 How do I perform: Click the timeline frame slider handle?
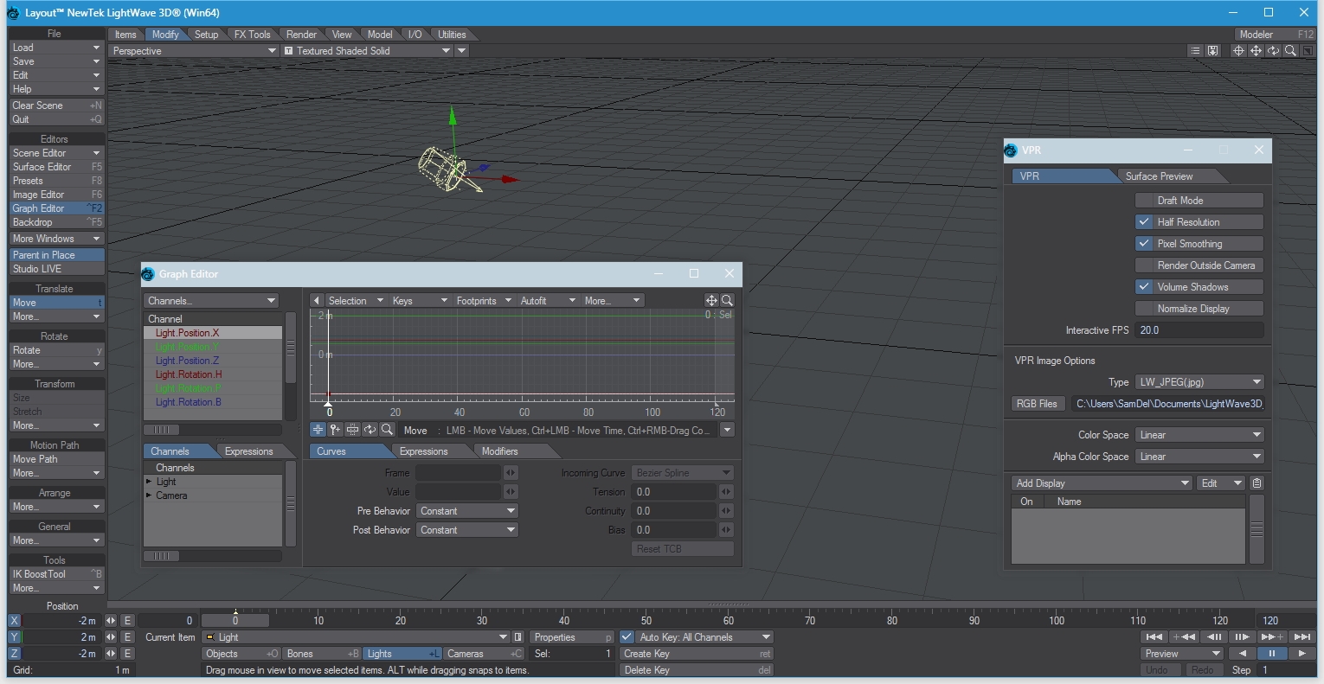(x=235, y=620)
